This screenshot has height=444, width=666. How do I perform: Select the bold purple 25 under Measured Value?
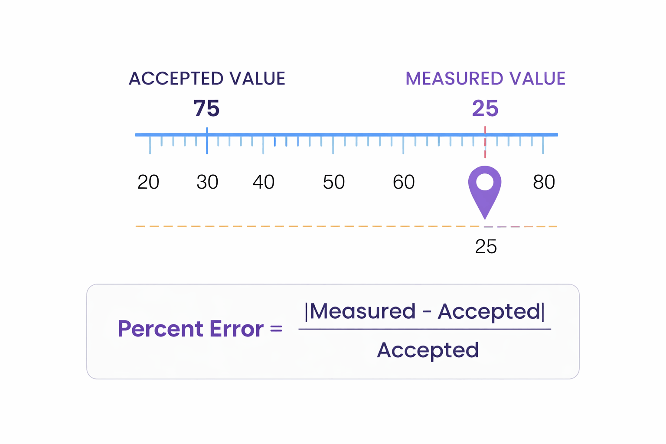[485, 108]
